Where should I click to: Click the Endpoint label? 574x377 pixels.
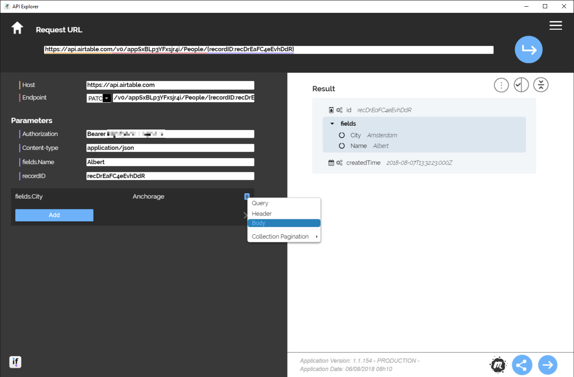coord(34,98)
